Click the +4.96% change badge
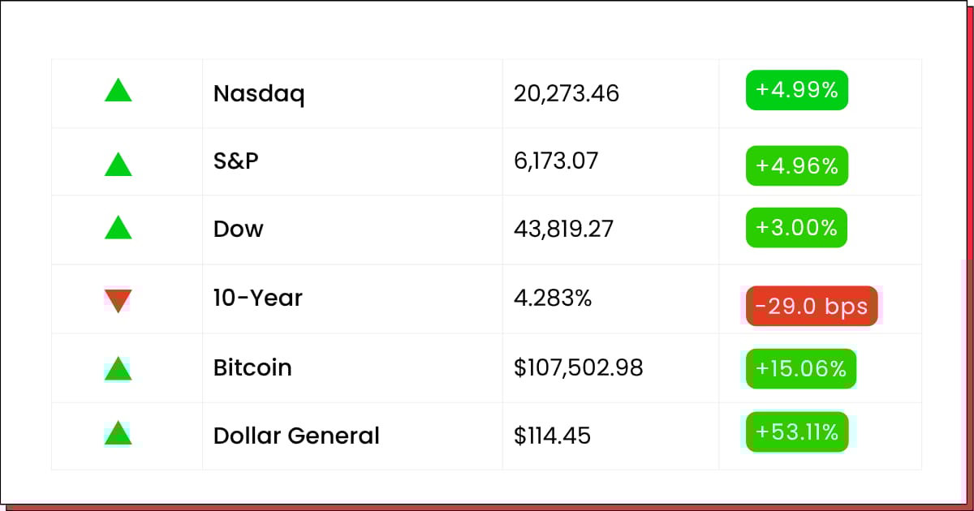Screen dimensions: 974x511 [x=797, y=165]
